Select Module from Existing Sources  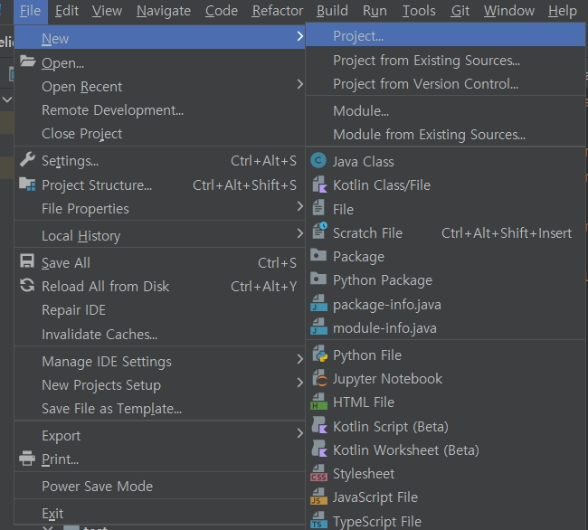429,135
